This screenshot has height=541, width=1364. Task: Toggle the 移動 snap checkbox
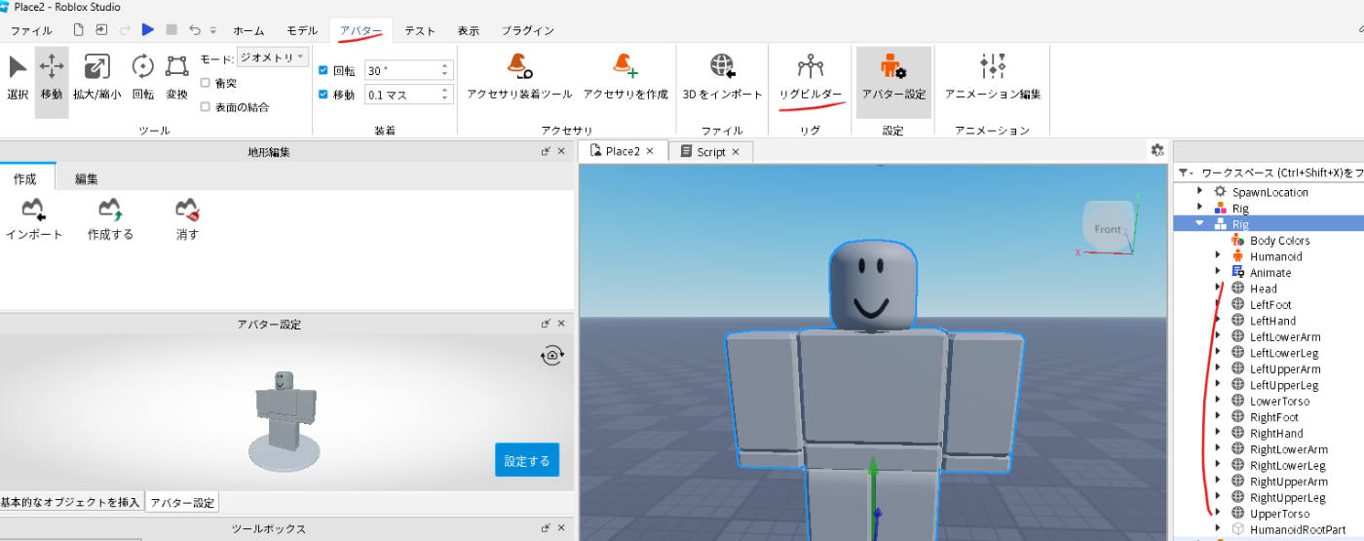coord(323,95)
